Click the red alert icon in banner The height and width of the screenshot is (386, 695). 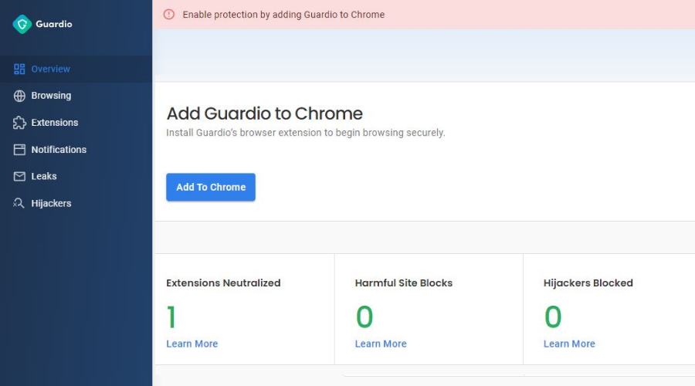(168, 15)
